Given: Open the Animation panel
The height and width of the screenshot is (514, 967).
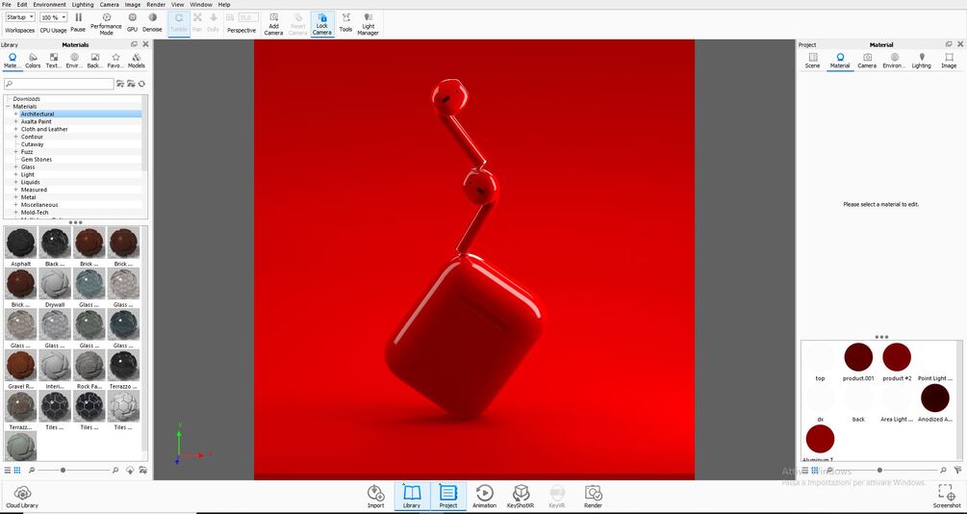Looking at the screenshot, I should pos(484,497).
